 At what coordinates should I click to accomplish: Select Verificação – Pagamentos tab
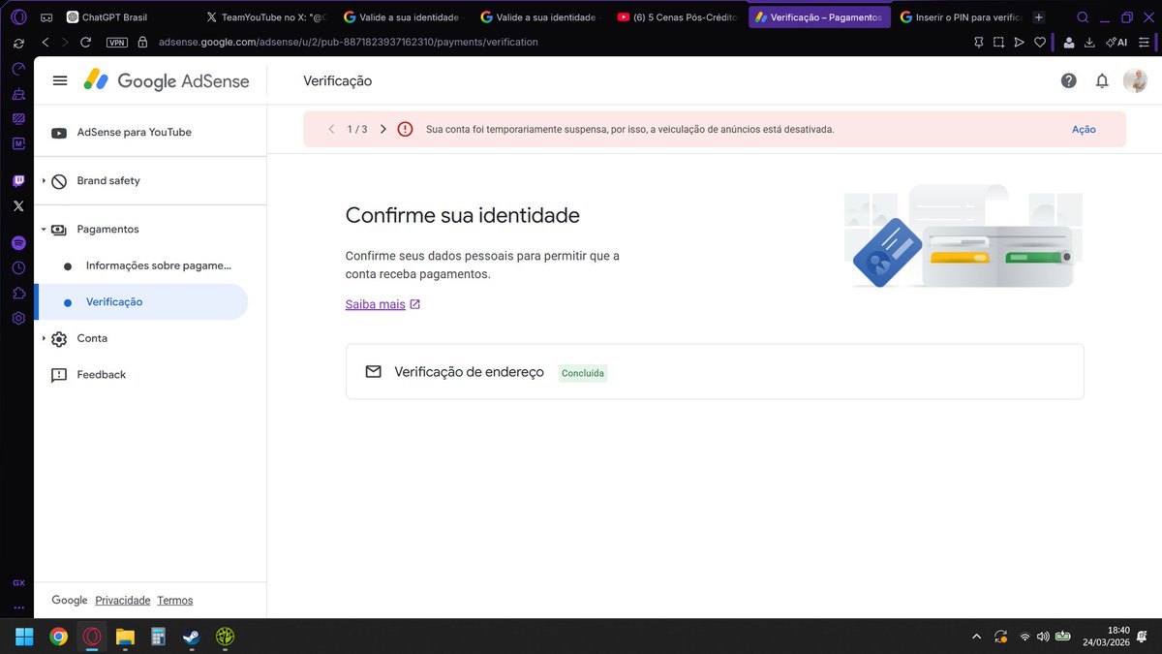[819, 17]
